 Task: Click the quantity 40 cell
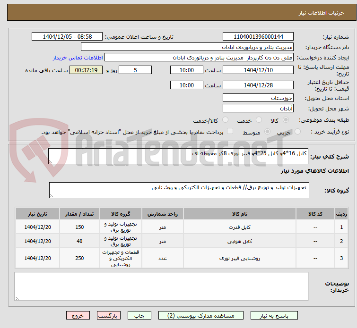pos(79,241)
